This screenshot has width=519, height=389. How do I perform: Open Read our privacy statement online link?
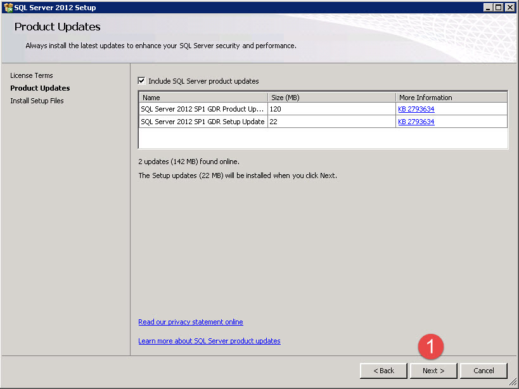[x=191, y=322]
